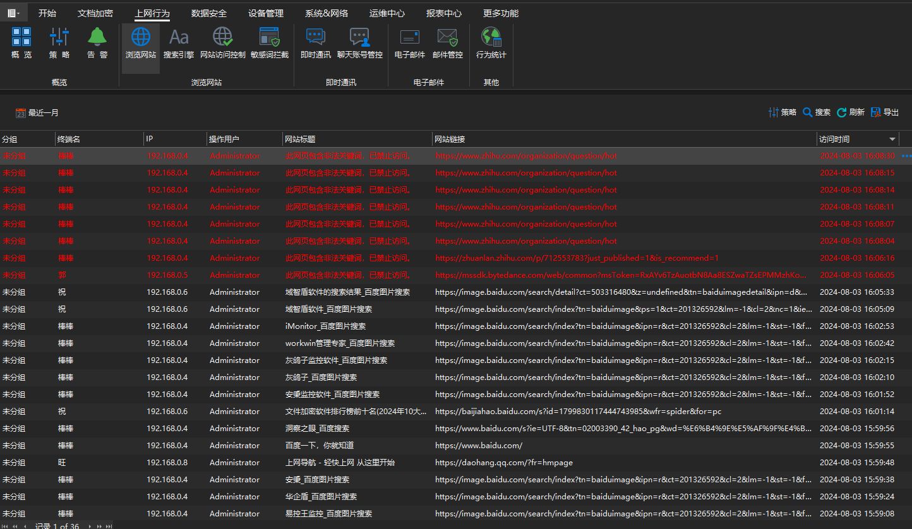912x529 pixels.
Task: Select the 旺 terminal name cell
Action: 99,463
